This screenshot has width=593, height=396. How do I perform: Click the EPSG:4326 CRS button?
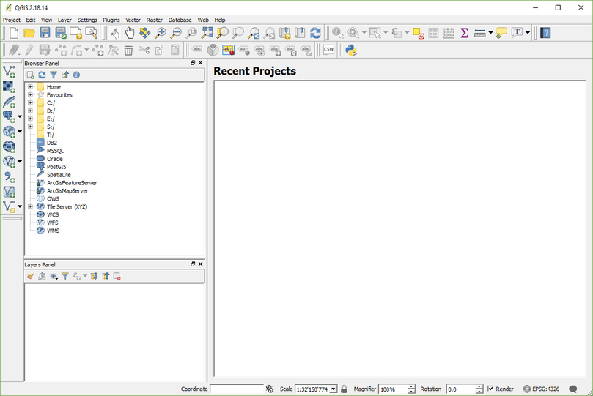click(541, 389)
